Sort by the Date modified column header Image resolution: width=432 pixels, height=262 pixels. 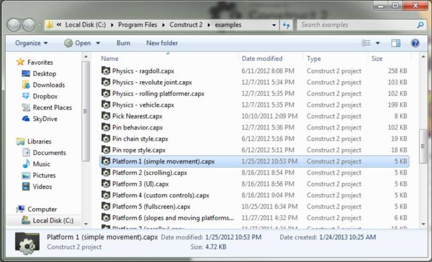tap(262, 58)
